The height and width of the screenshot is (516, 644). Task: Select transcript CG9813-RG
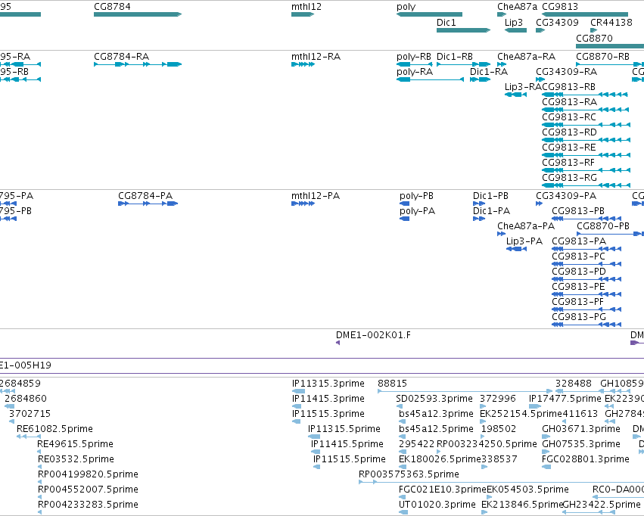click(586, 185)
